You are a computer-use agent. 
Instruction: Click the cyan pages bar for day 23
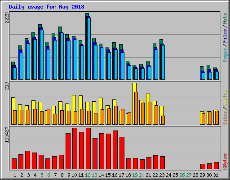(163, 62)
